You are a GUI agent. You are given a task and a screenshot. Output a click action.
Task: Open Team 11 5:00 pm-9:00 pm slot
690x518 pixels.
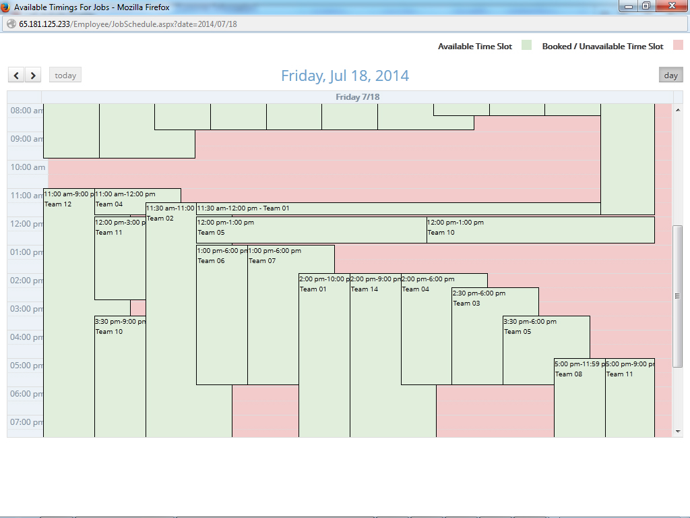(x=630, y=398)
